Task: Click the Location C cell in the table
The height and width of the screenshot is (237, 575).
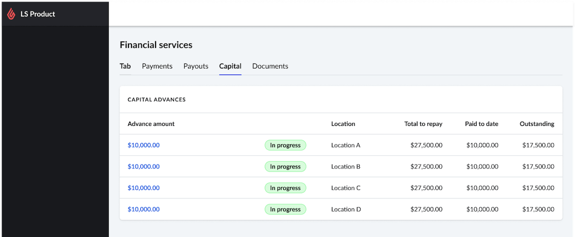Action: 345,188
